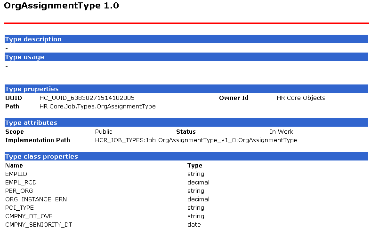Viewport: 371px width, 229px height.
Task: Select the CMPNY_DT_OVR property name
Action: coord(29,216)
